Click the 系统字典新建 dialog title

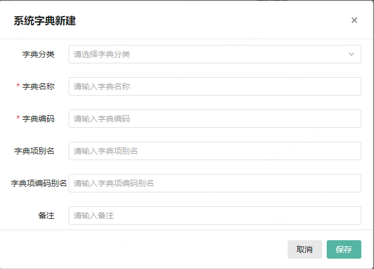point(45,21)
